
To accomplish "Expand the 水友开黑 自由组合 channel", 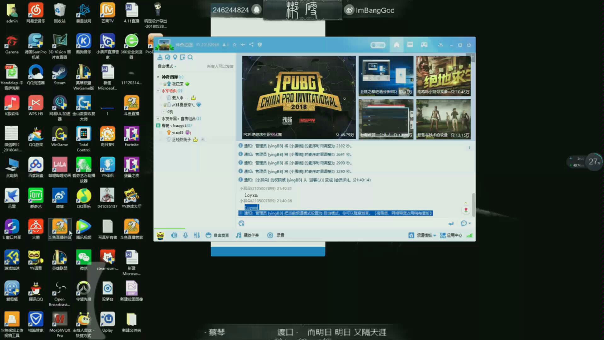I will click(x=158, y=119).
